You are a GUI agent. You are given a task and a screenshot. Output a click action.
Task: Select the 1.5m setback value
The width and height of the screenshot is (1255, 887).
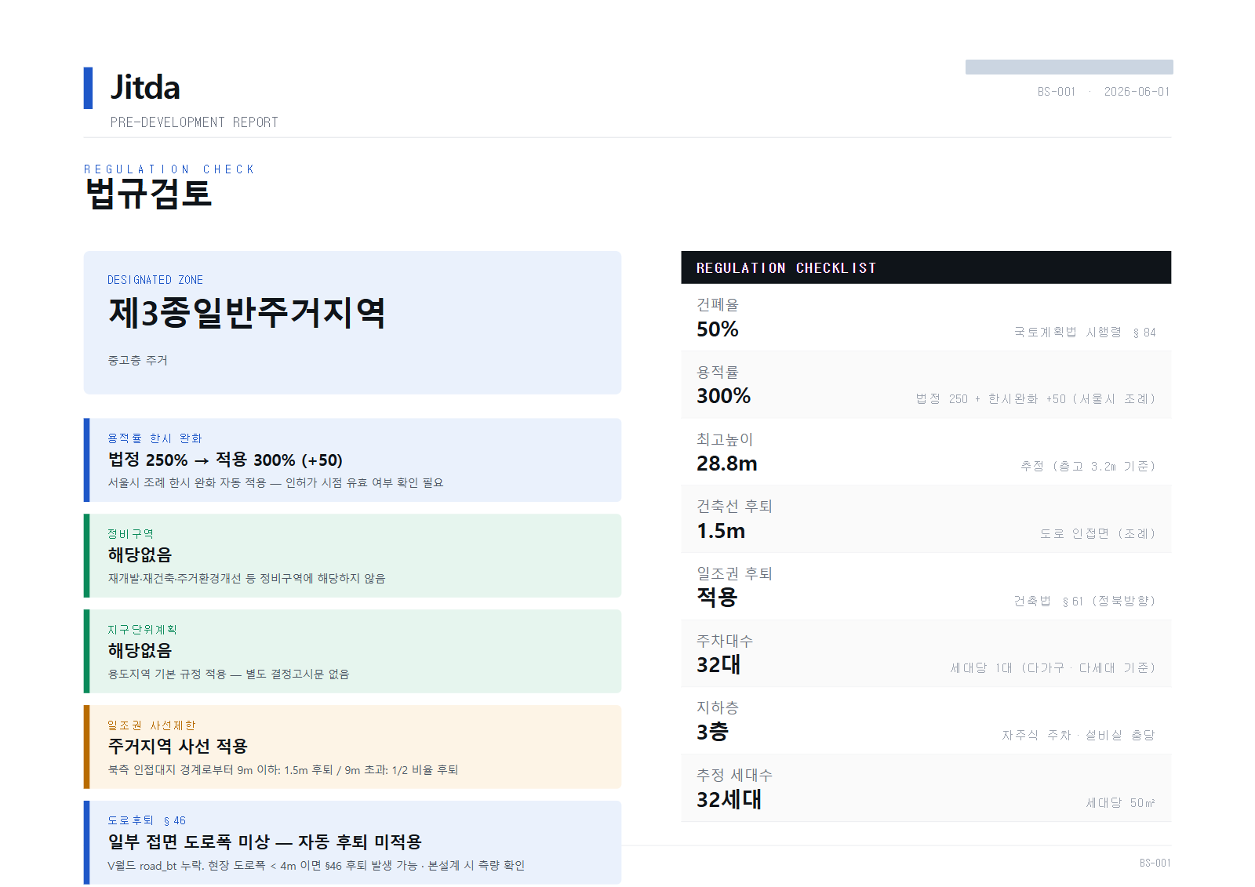(x=721, y=531)
